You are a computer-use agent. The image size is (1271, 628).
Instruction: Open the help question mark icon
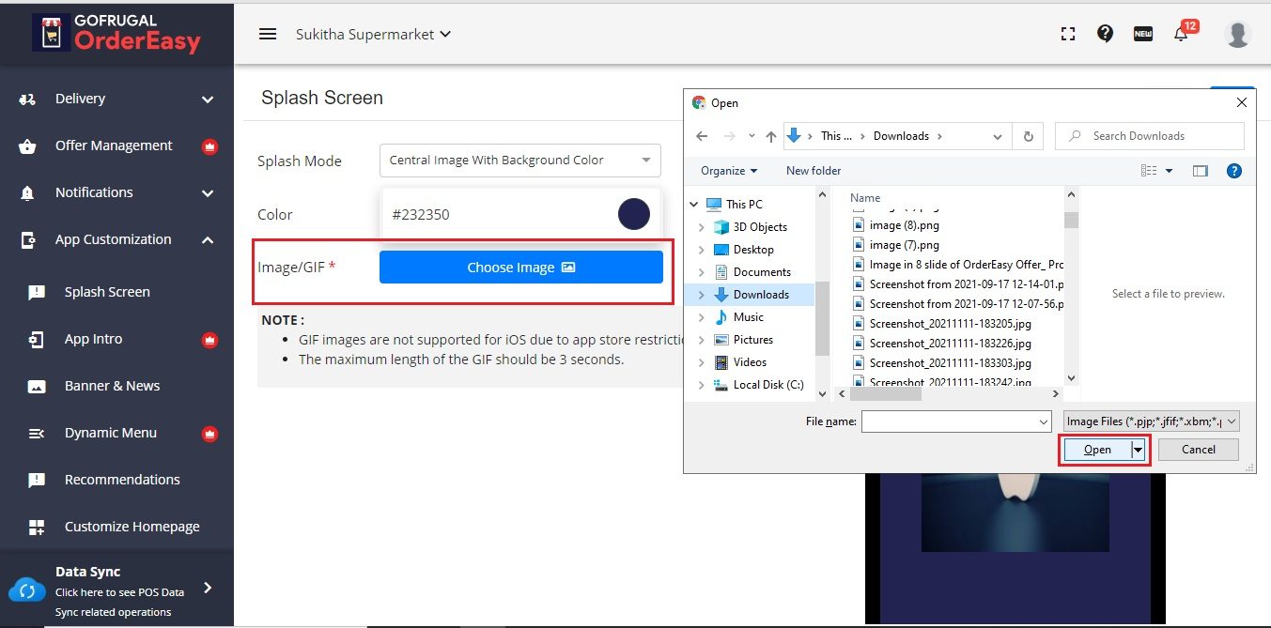[1105, 34]
